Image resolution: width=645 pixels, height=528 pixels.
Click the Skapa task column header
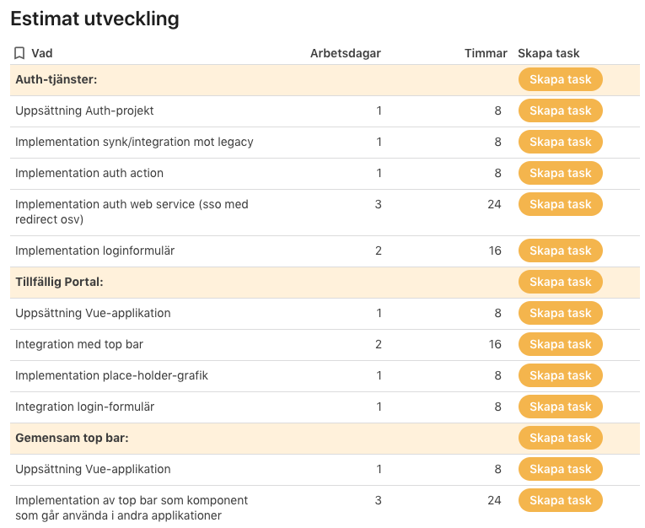[549, 53]
